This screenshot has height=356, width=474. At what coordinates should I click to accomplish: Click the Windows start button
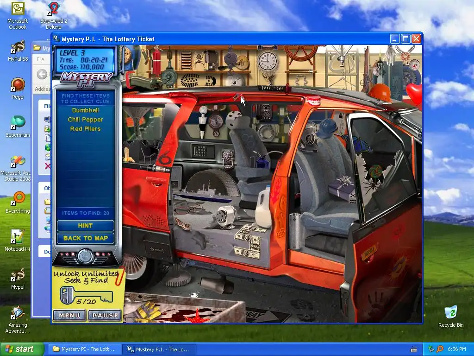(x=22, y=350)
